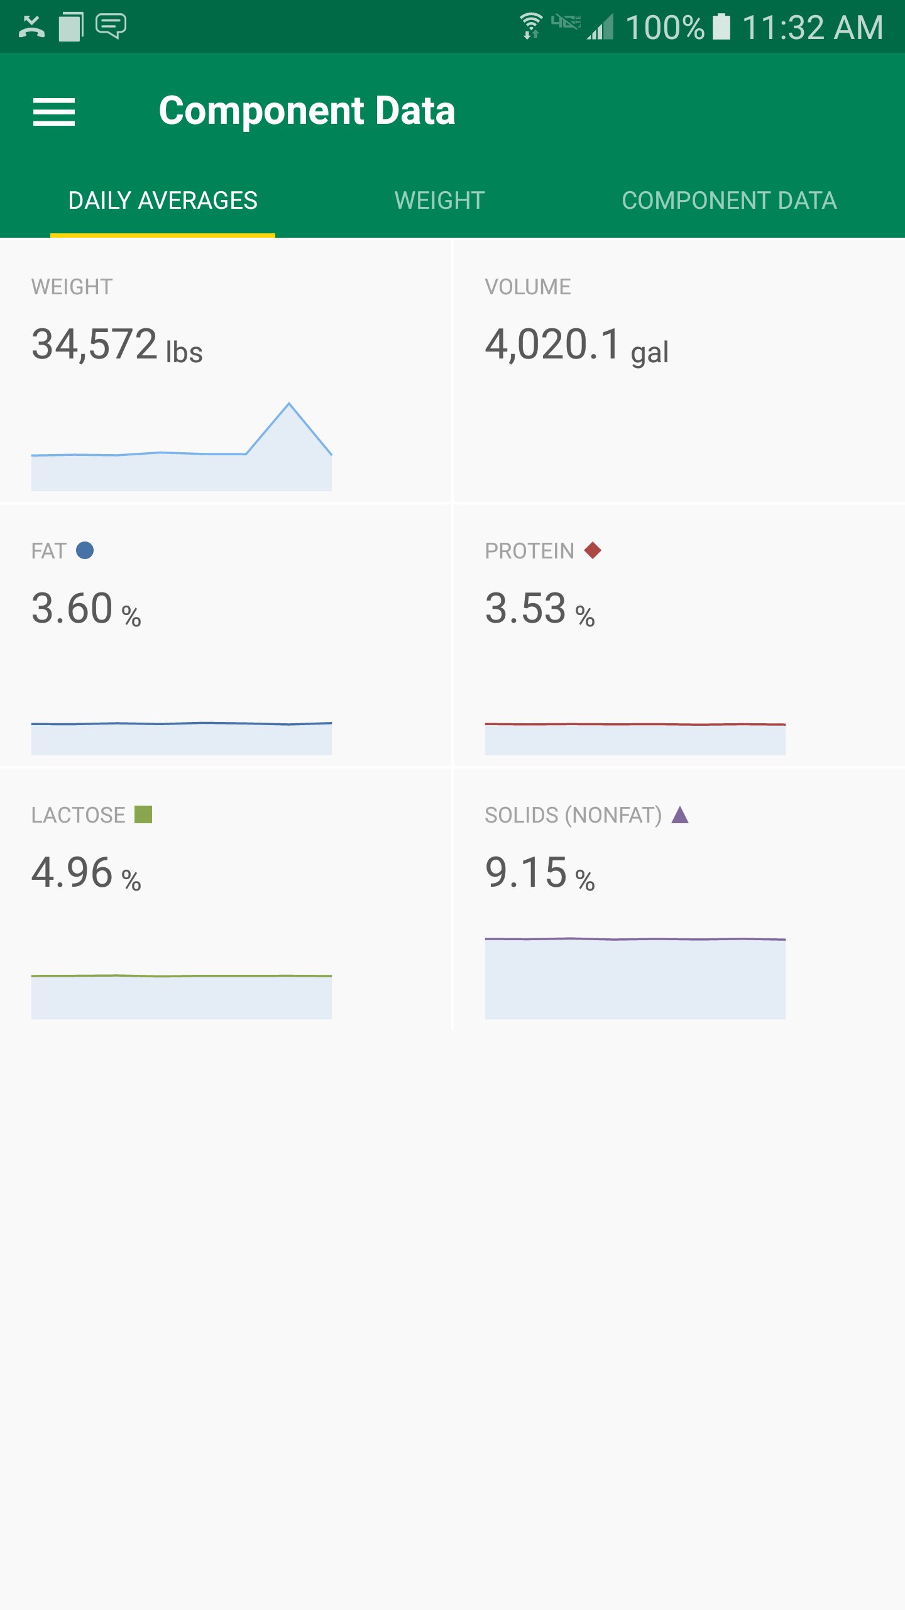The image size is (905, 1610).
Task: Open the COMPONENT DATA tab
Action: (x=728, y=201)
